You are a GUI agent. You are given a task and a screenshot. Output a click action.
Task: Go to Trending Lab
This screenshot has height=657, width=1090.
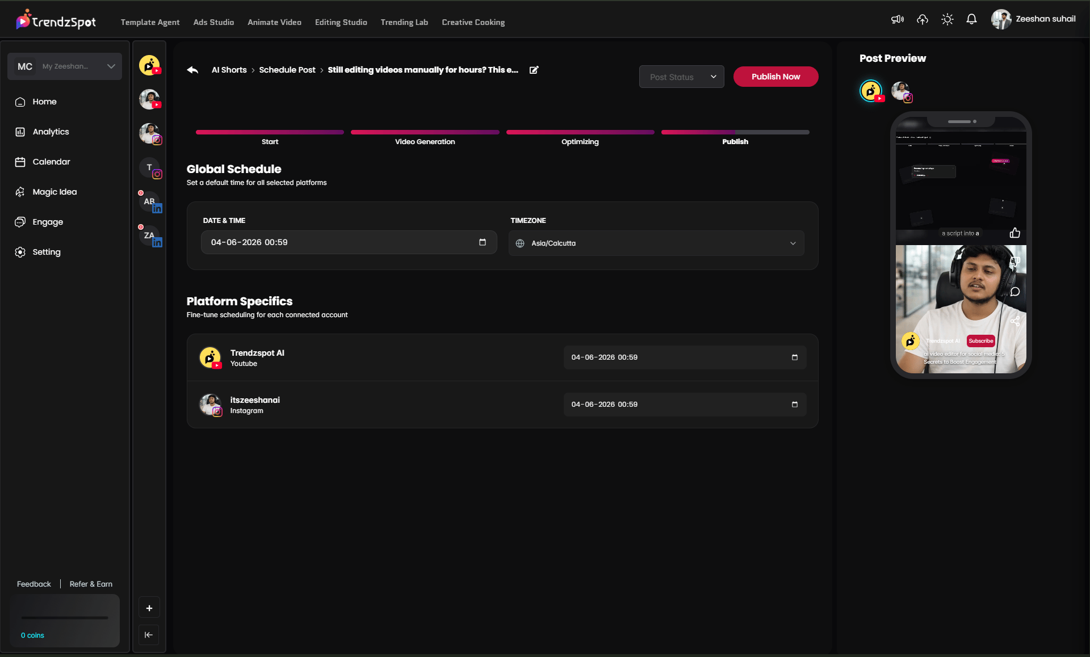tap(404, 22)
